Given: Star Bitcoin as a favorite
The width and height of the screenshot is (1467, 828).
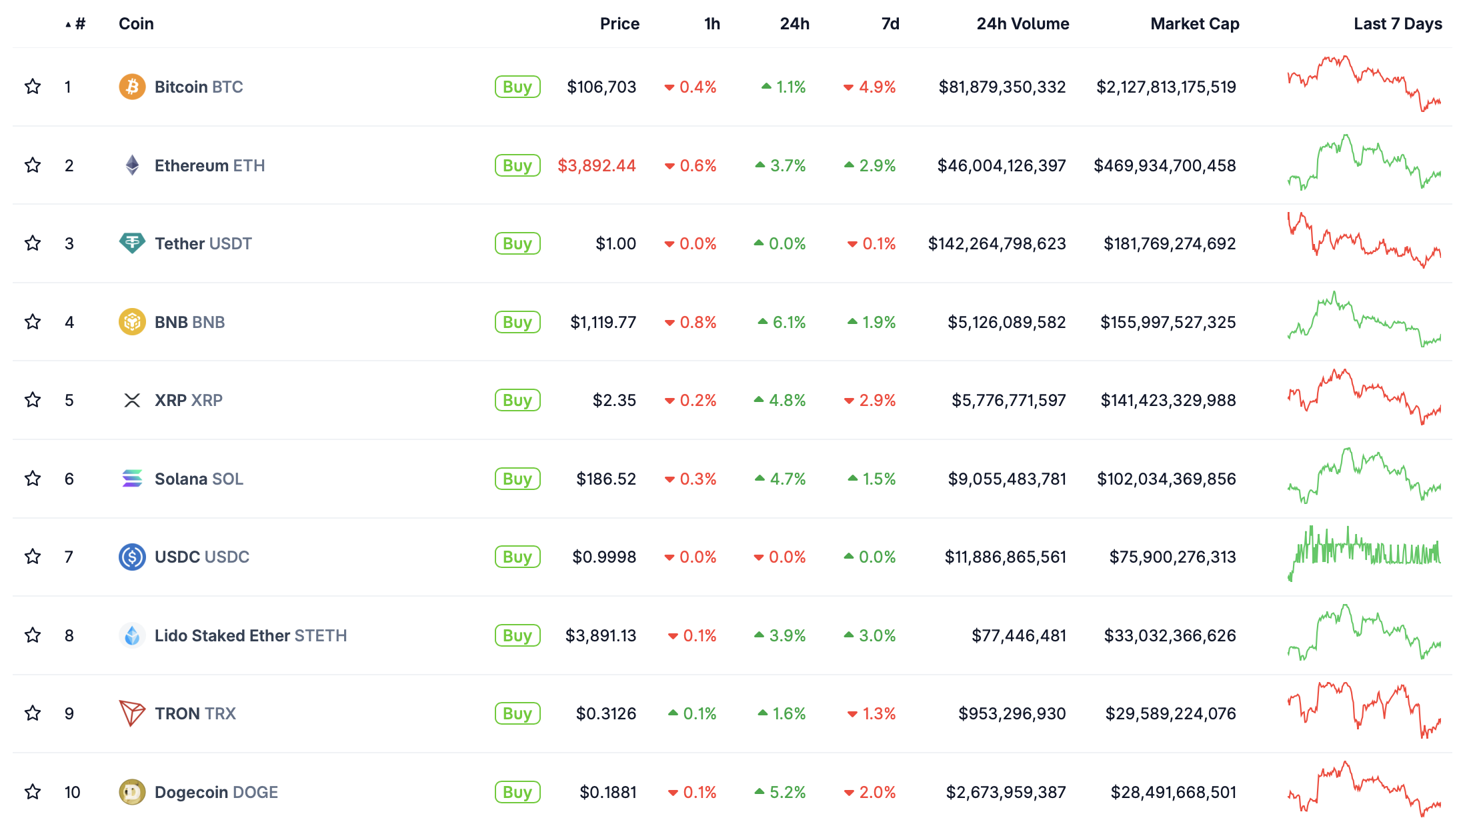Looking at the screenshot, I should coord(33,87).
